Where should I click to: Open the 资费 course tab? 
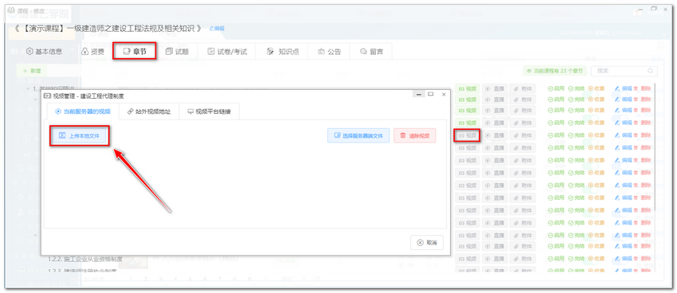(x=93, y=51)
